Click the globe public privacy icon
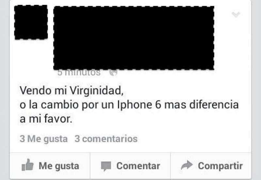The height and width of the screenshot is (180, 261). [113, 73]
